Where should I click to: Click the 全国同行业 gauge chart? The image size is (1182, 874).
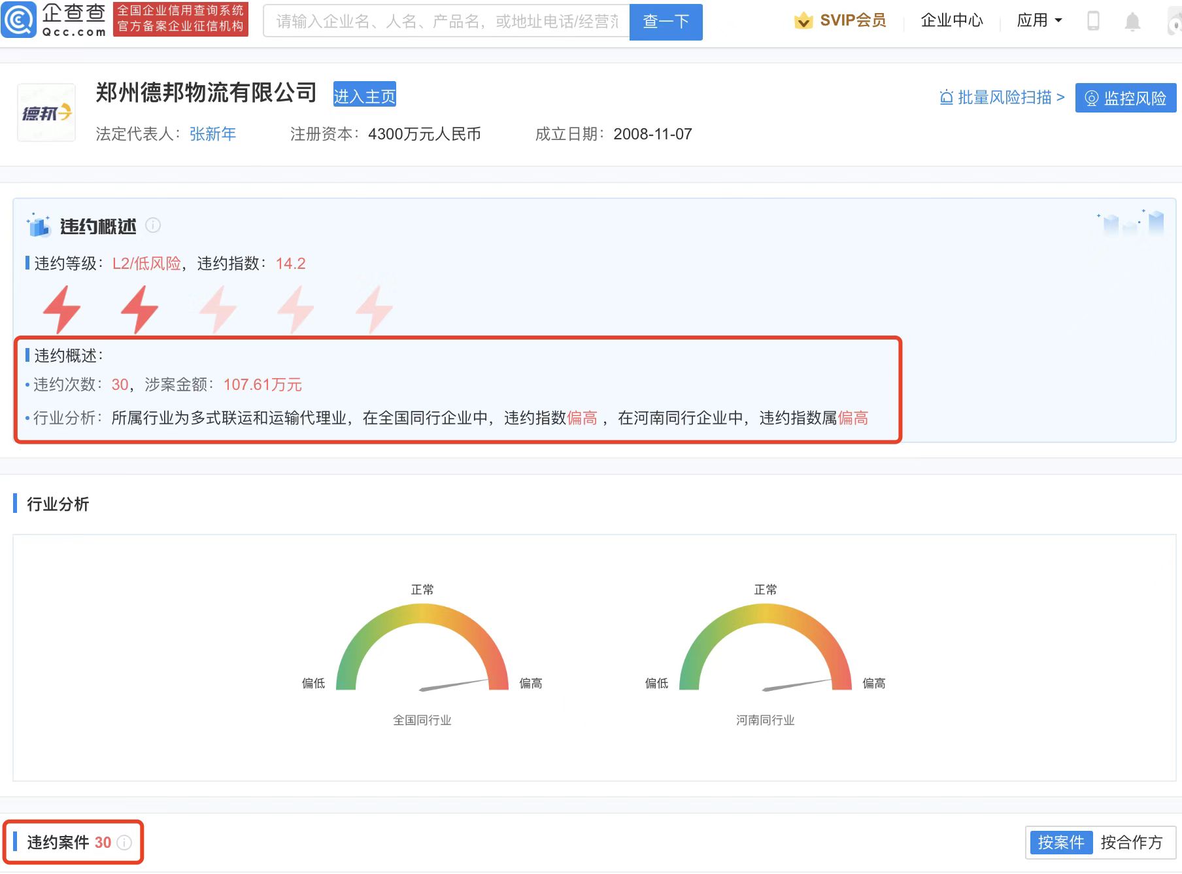[x=422, y=647]
